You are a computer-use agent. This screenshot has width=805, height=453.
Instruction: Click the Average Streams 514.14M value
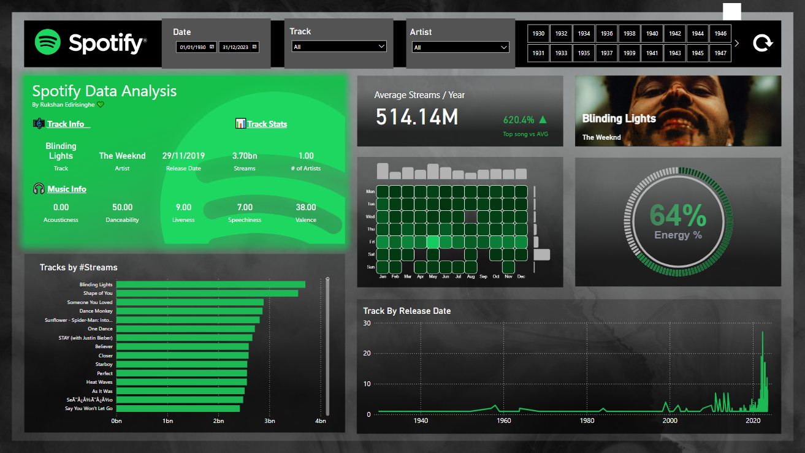point(417,117)
